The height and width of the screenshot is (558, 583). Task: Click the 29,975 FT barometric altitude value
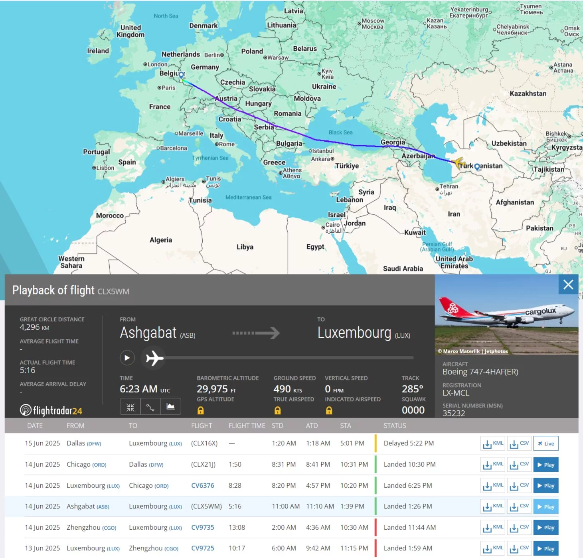pos(216,389)
